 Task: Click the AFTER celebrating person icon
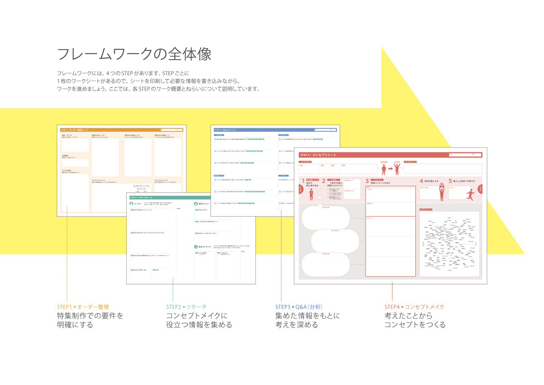point(397,169)
